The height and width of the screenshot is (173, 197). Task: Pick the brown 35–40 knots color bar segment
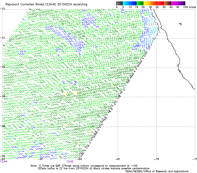coord(168,3)
